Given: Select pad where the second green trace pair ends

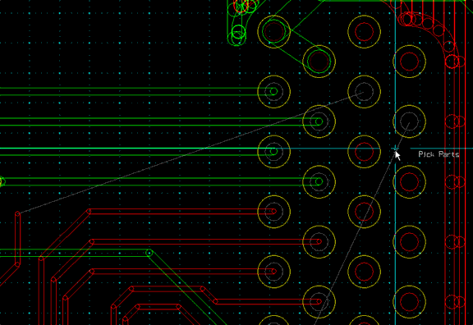Looking at the screenshot, I should (x=319, y=121).
